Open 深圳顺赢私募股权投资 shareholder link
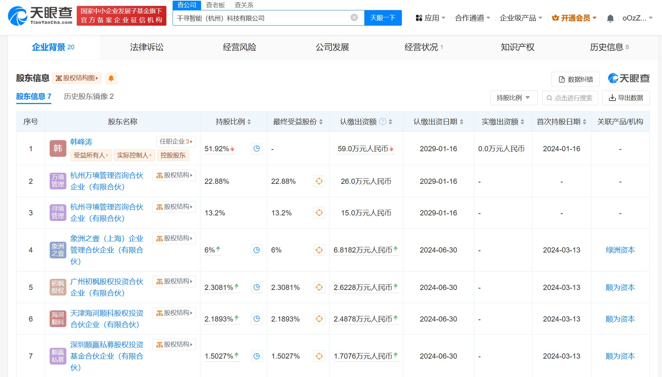662x377 pixels. pyautogui.click(x=107, y=356)
